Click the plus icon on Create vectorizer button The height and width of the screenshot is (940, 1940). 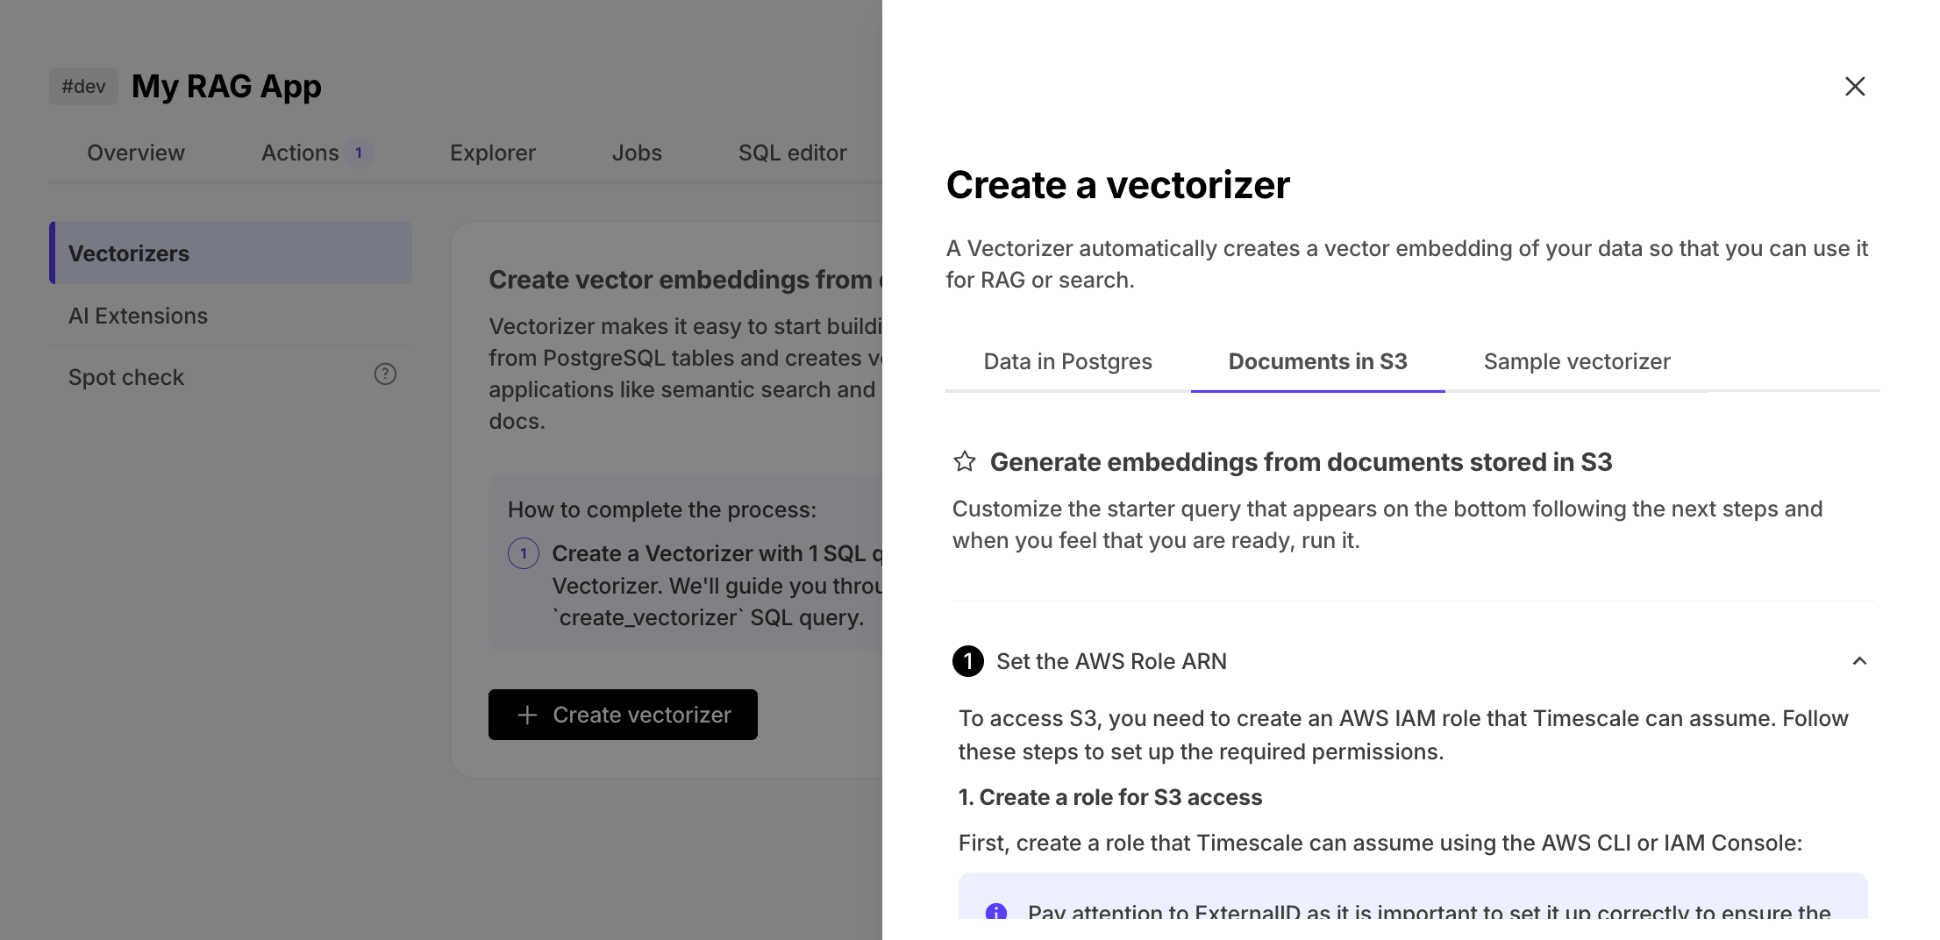click(527, 715)
